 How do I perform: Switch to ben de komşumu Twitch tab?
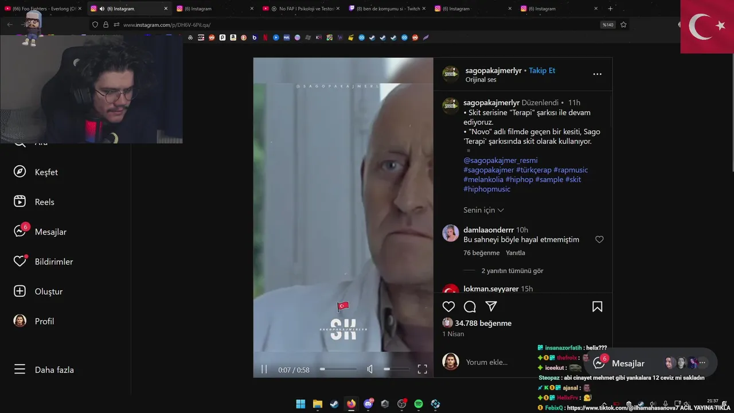coord(387,9)
